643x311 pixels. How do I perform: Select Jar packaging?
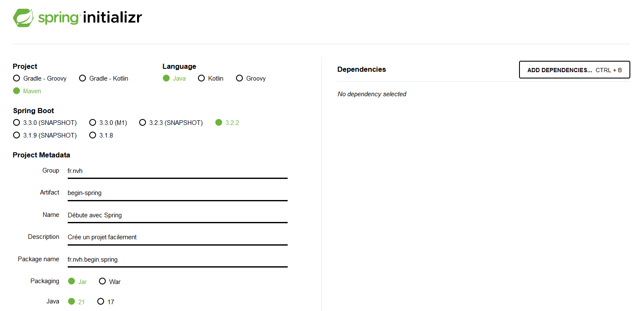tap(77, 281)
